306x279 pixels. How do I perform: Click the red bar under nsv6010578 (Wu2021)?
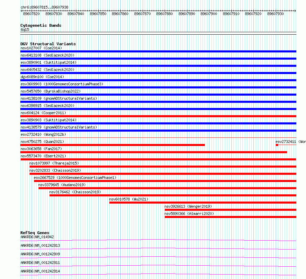[x=203, y=203]
